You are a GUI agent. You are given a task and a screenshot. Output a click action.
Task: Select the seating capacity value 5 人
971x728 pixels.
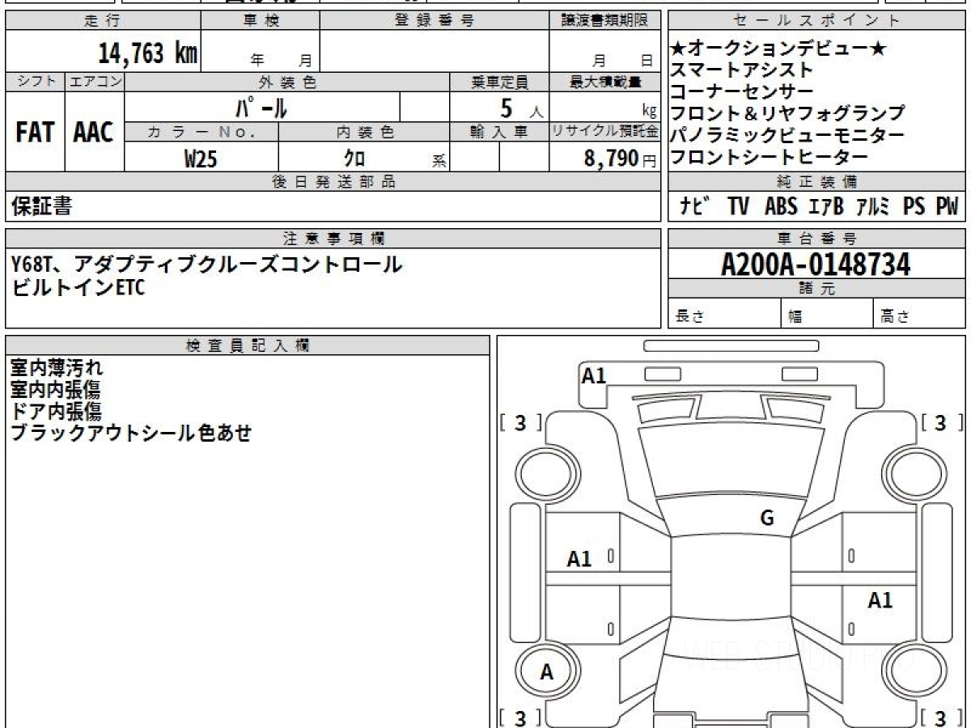pos(521,108)
